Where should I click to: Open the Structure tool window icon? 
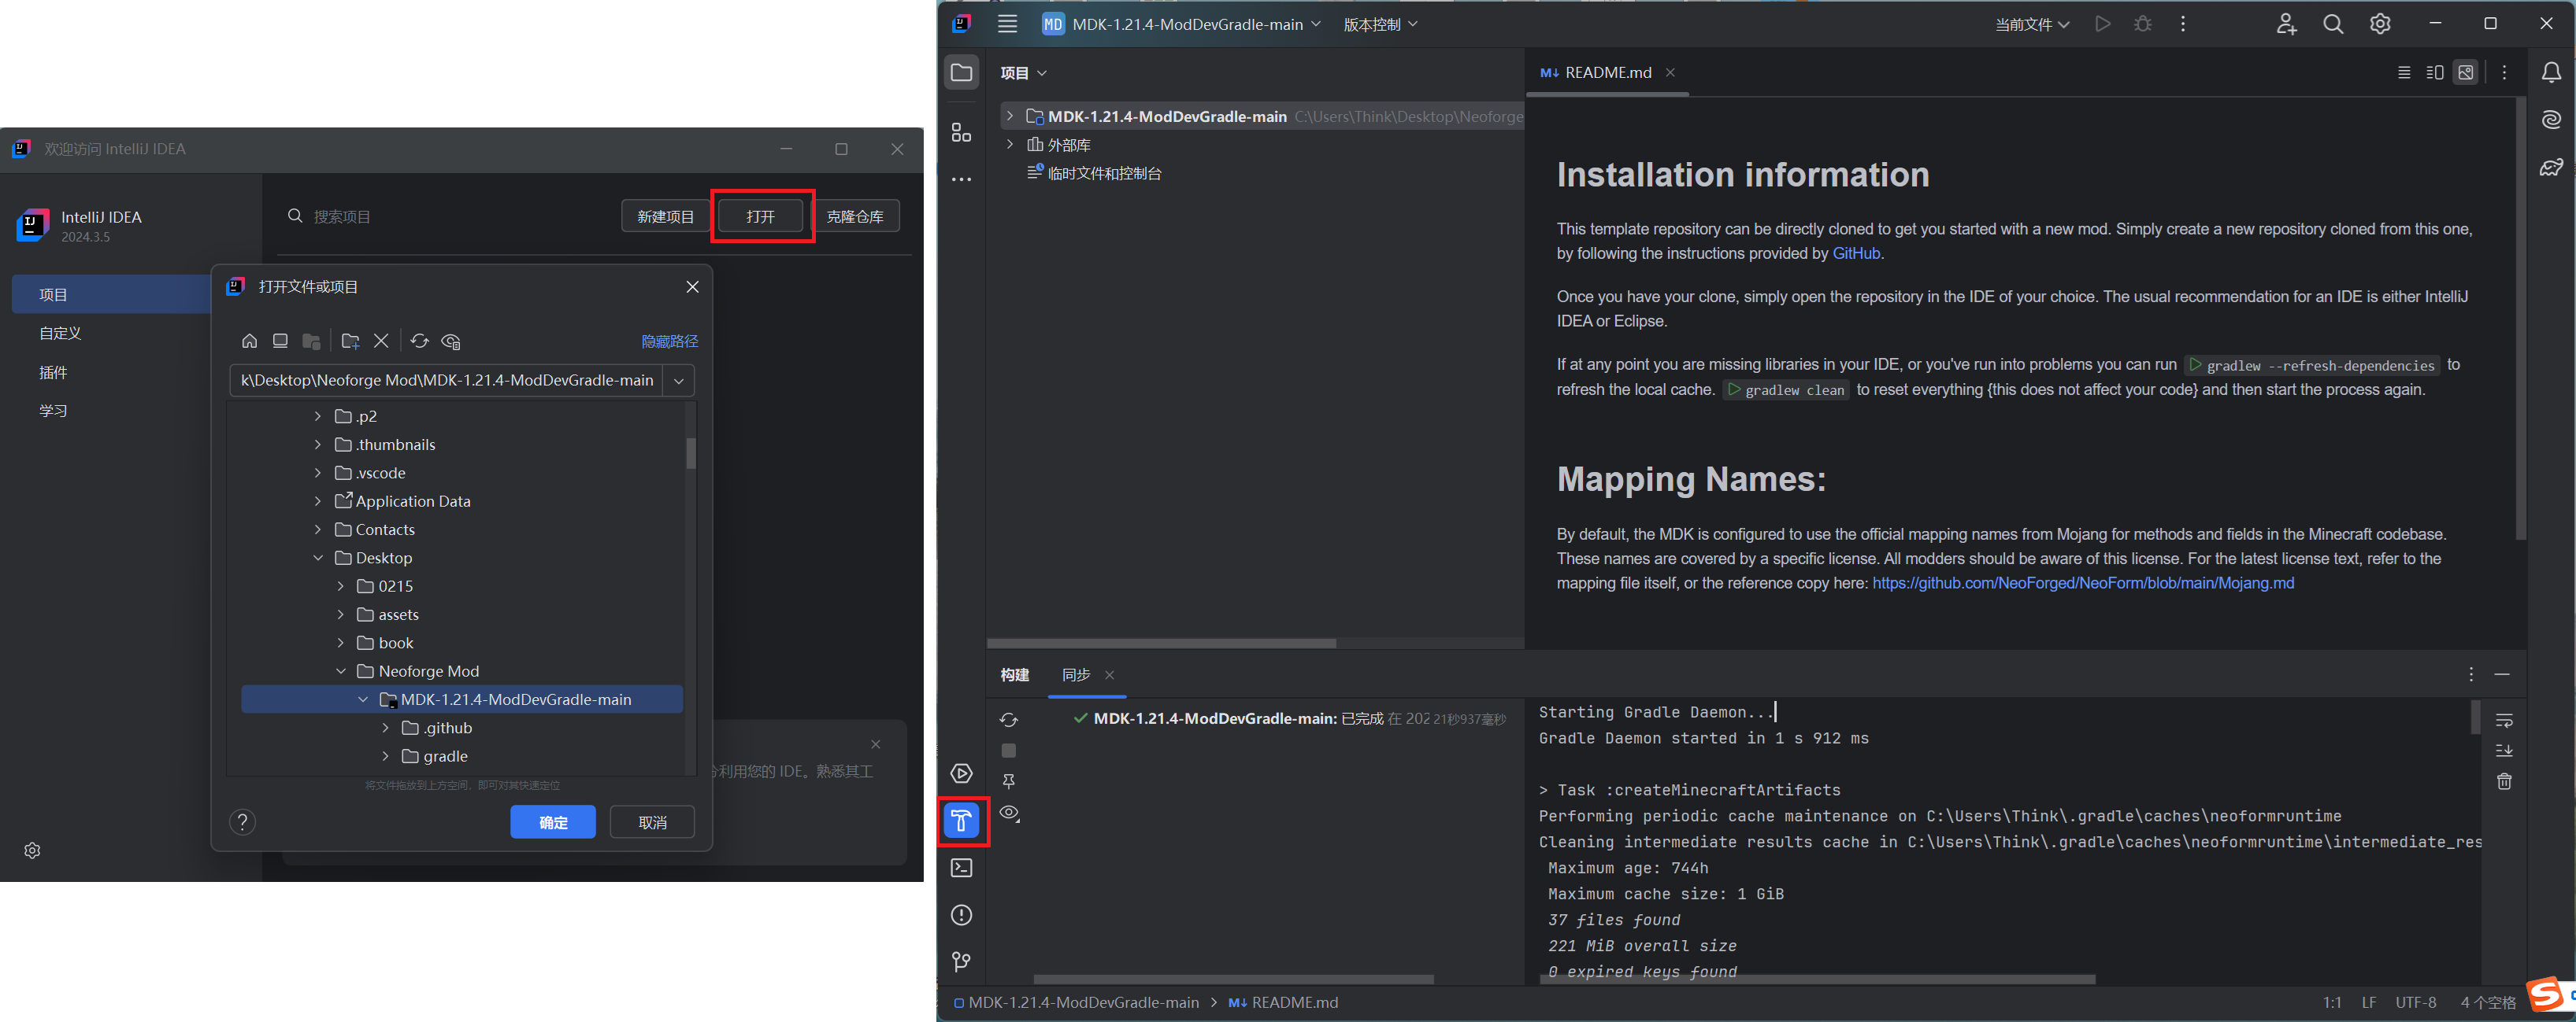pyautogui.click(x=961, y=132)
